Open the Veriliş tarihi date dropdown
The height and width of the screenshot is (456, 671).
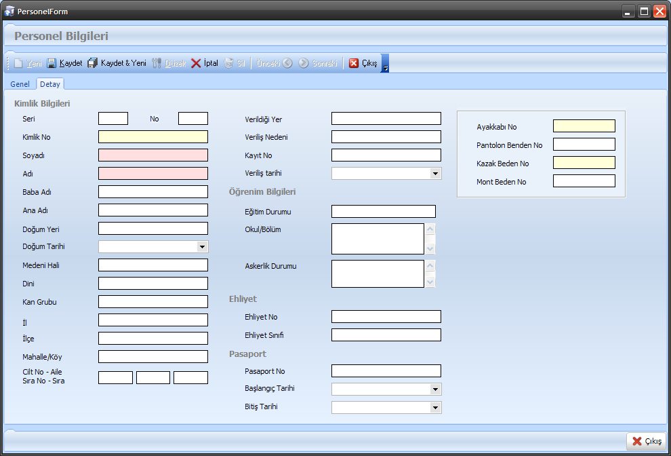click(x=435, y=174)
